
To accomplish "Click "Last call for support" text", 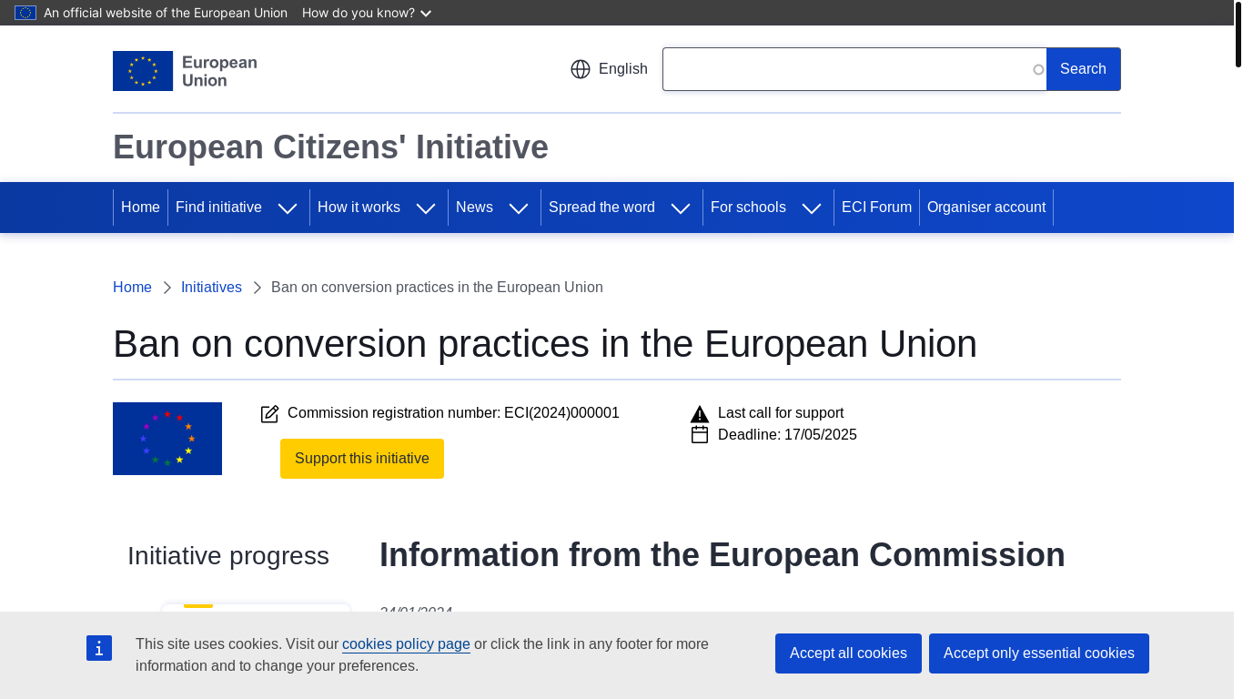I will tap(781, 413).
